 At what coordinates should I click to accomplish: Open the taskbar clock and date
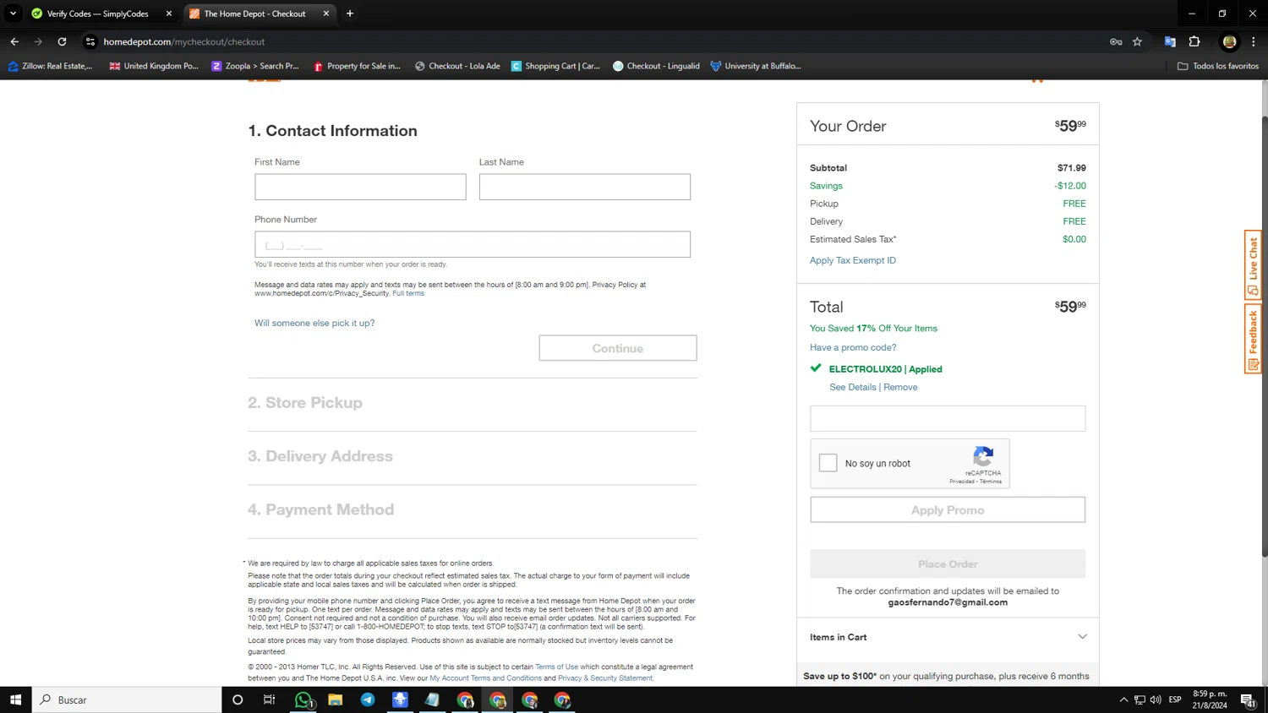[1210, 699]
